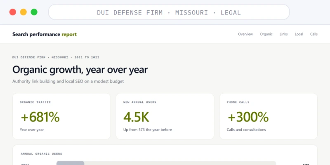The height and width of the screenshot is (165, 330).
Task: Click the heading Organic growth, year over year
Action: tap(80, 69)
